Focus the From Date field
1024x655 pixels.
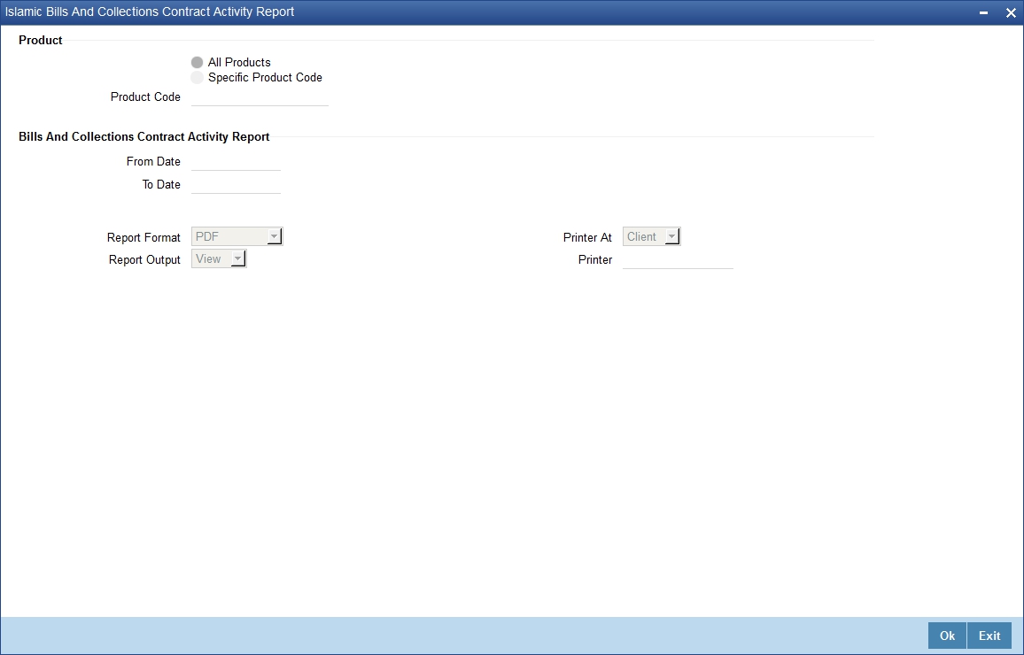coord(236,162)
